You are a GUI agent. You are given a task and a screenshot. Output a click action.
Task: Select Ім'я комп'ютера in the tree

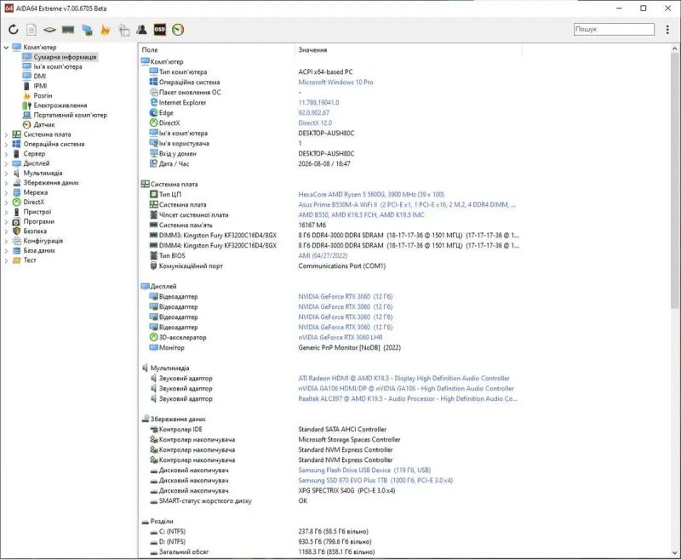pos(58,66)
